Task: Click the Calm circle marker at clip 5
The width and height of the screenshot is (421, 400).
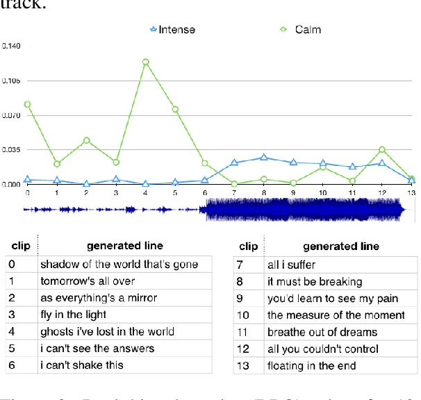Action: (x=175, y=110)
